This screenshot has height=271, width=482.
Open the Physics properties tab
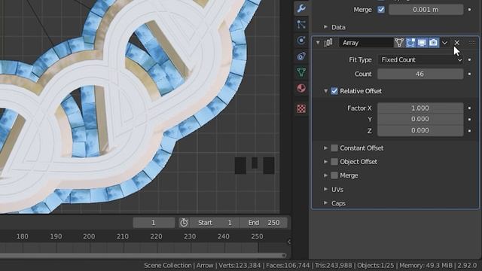coord(301,40)
